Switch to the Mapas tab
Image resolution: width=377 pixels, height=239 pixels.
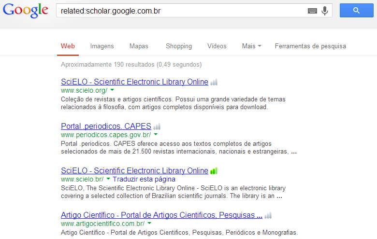coord(139,46)
